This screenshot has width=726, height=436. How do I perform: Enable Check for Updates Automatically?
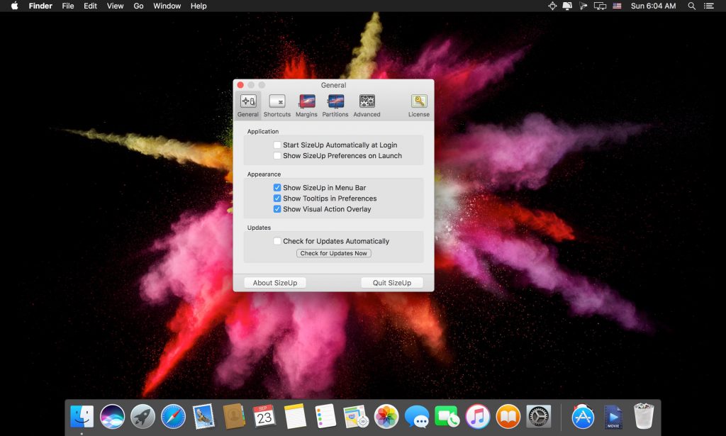[277, 241]
